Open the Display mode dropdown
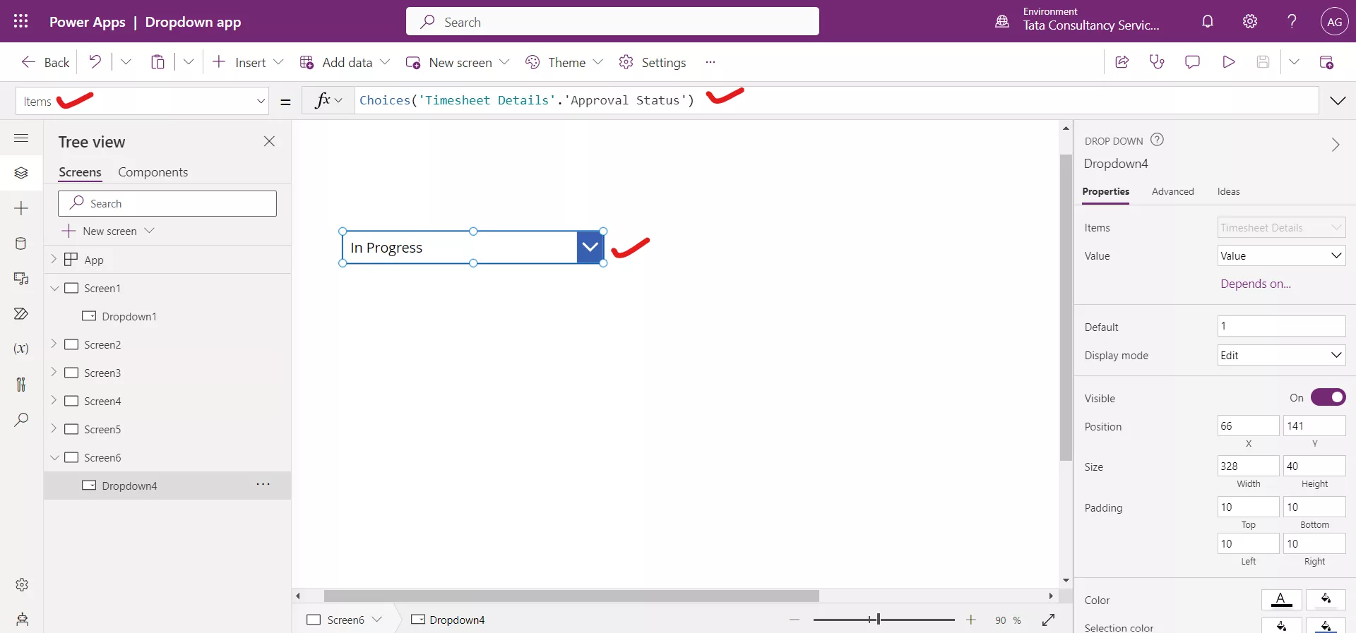Viewport: 1356px width, 633px height. [1281, 355]
